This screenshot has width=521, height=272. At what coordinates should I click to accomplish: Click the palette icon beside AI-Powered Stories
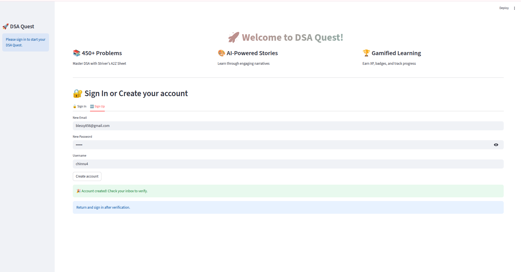click(x=221, y=53)
